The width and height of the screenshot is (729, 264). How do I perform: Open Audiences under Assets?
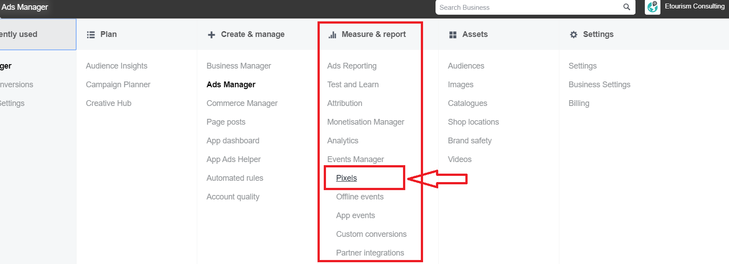466,66
